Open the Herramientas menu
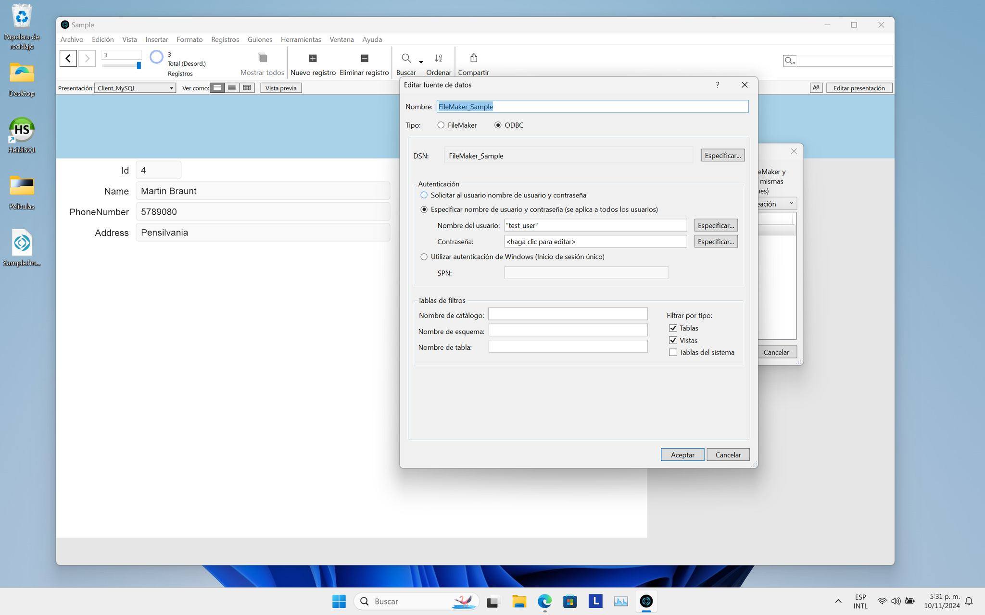The width and height of the screenshot is (985, 615). click(x=301, y=39)
